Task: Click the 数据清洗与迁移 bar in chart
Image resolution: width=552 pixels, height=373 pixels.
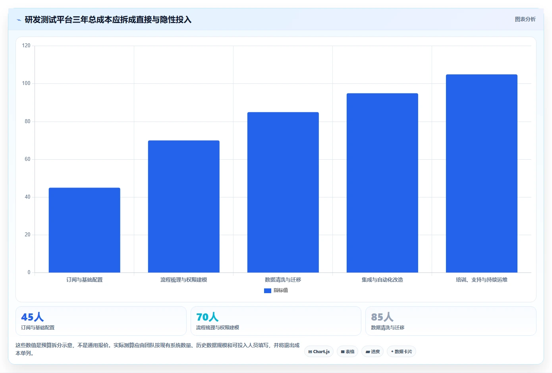Action: pos(283,192)
